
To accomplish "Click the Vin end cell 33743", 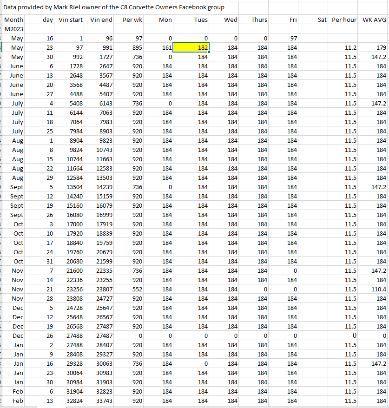I will [101, 401].
